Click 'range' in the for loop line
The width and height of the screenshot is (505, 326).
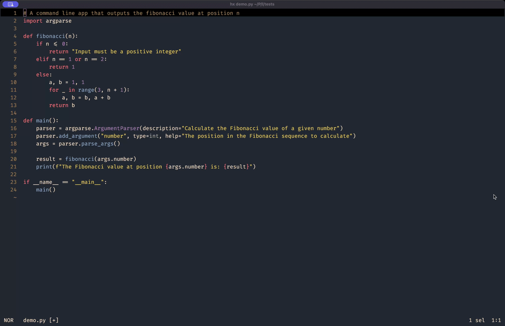click(86, 90)
